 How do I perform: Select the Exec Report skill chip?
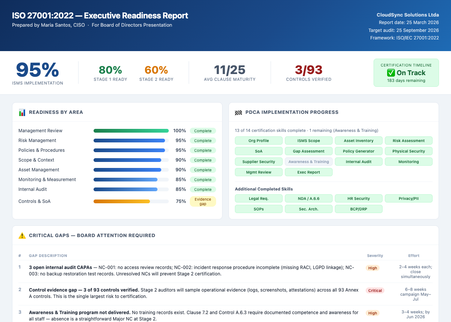click(309, 172)
